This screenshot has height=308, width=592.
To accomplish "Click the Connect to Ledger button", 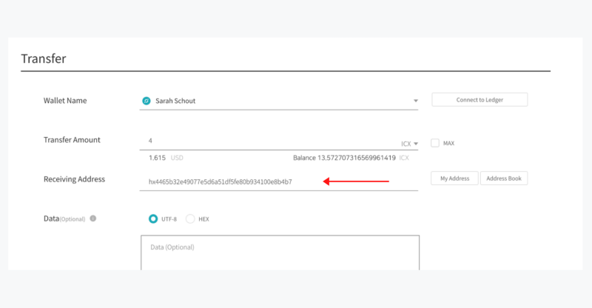I will 480,100.
